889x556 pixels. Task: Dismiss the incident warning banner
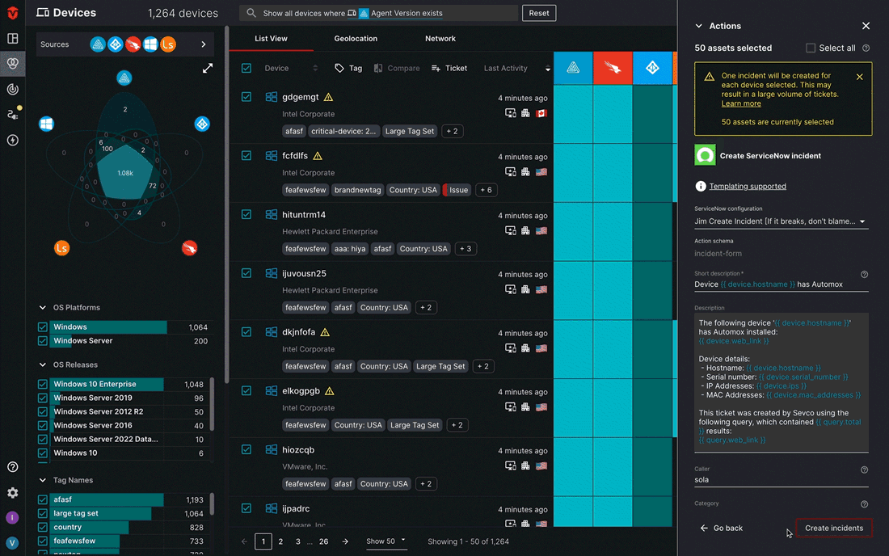pos(860,77)
